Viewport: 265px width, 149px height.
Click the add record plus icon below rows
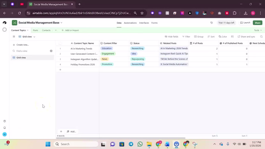point(60,70)
